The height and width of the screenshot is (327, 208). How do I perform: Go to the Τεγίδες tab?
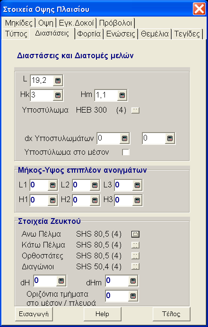[187, 34]
